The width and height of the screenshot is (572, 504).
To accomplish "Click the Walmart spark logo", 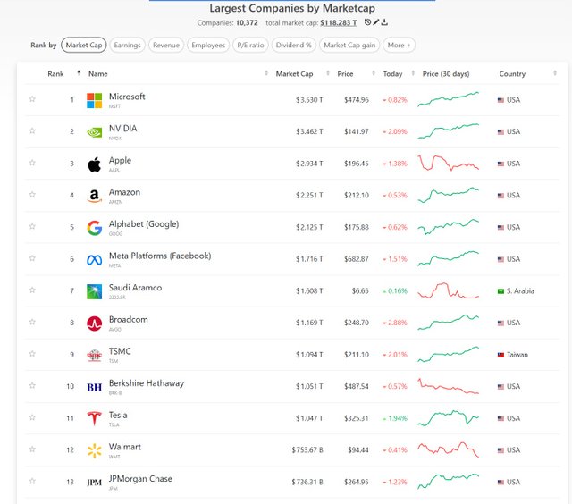I will pyautogui.click(x=94, y=450).
